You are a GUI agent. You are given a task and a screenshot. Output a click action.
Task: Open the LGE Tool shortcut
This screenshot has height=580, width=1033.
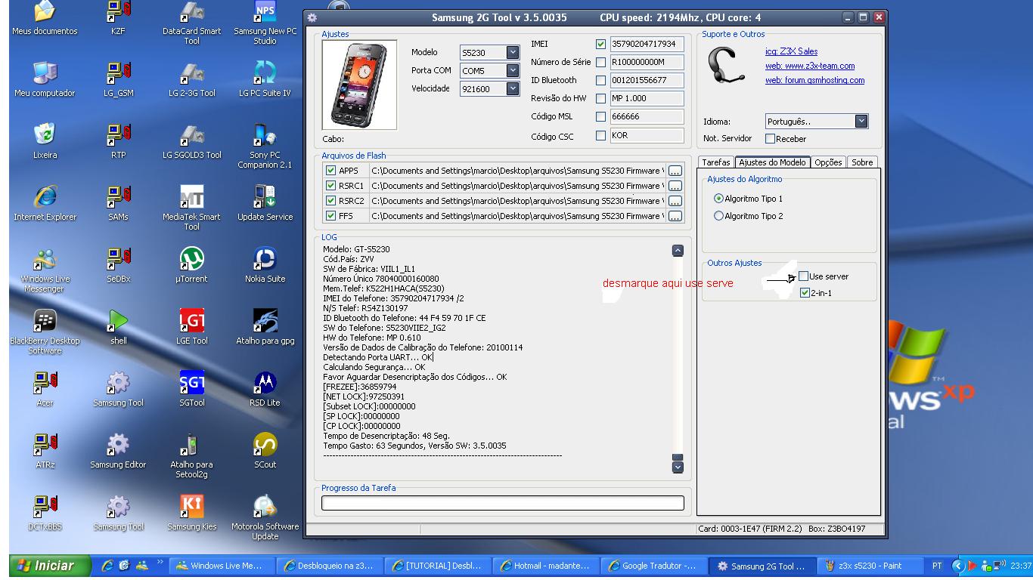[x=192, y=327]
